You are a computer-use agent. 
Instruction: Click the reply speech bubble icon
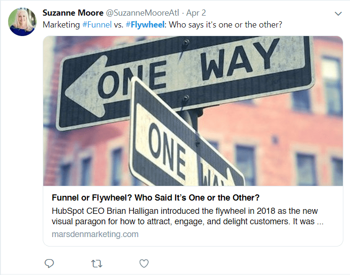[49, 263]
